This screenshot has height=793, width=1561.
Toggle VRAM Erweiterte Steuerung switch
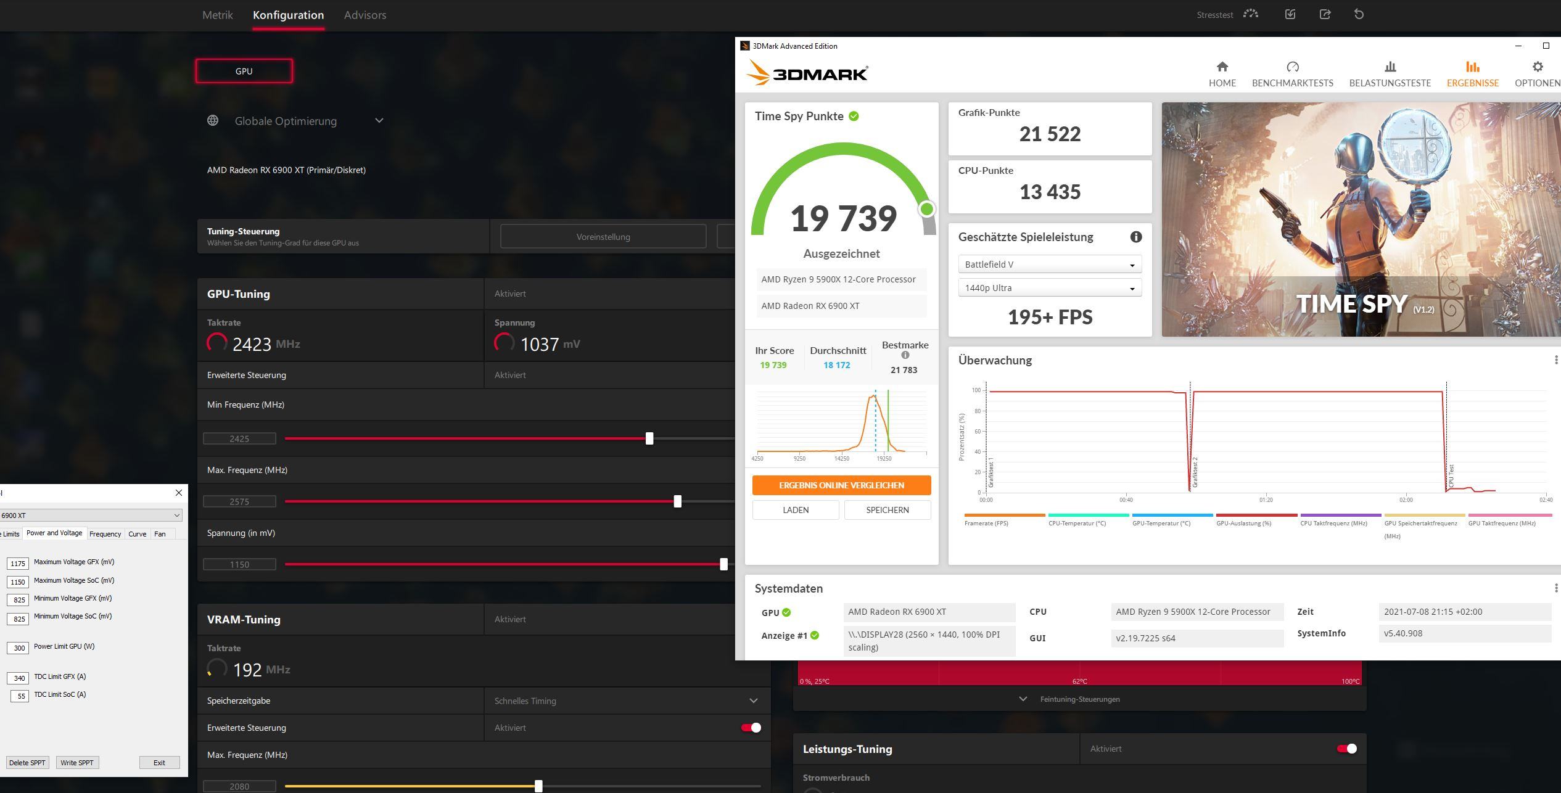tap(751, 728)
